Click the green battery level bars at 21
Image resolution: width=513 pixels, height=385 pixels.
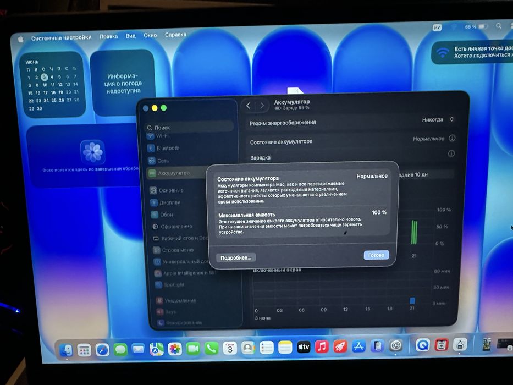414,232
